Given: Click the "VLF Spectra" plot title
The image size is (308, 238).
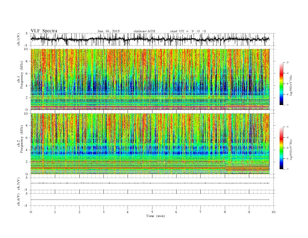Looking at the screenshot, I should point(44,31).
